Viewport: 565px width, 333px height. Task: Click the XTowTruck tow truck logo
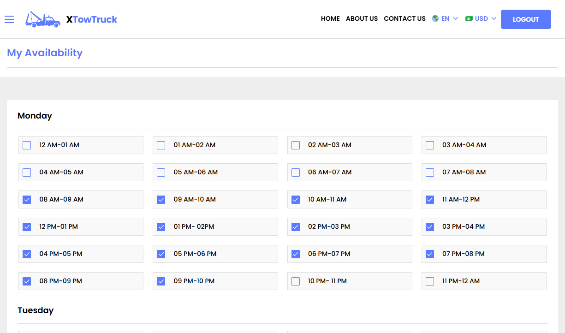click(42, 19)
